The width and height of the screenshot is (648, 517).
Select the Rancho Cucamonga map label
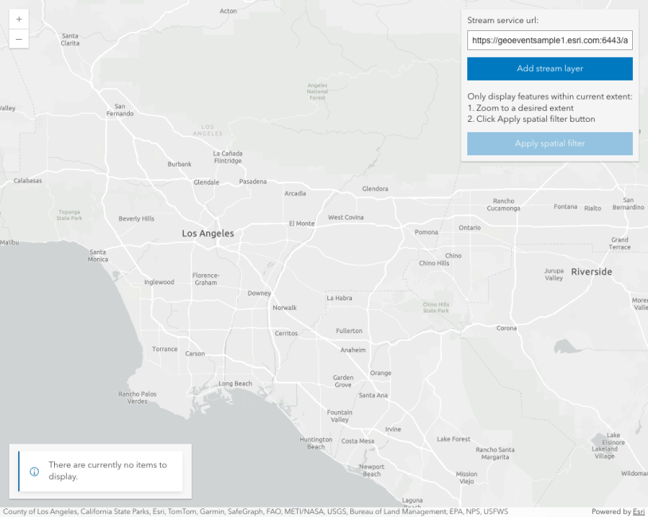pyautogui.click(x=503, y=205)
